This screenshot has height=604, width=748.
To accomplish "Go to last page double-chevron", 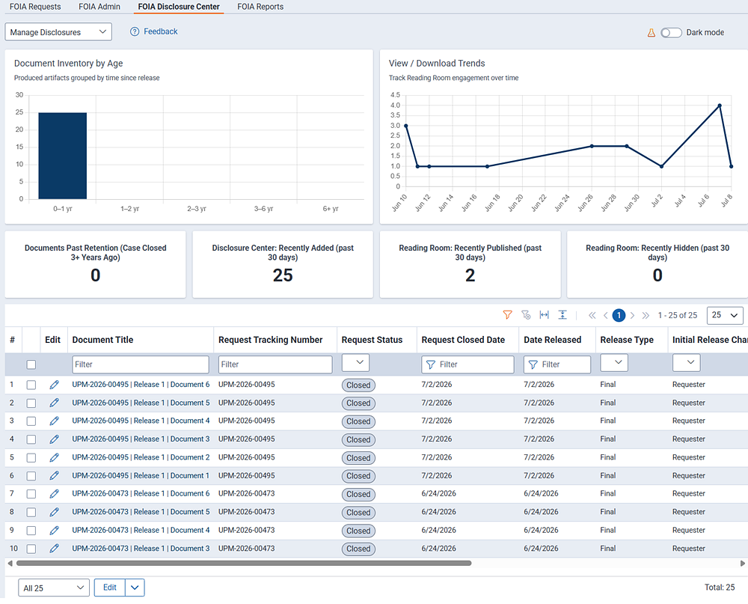I will (x=646, y=316).
